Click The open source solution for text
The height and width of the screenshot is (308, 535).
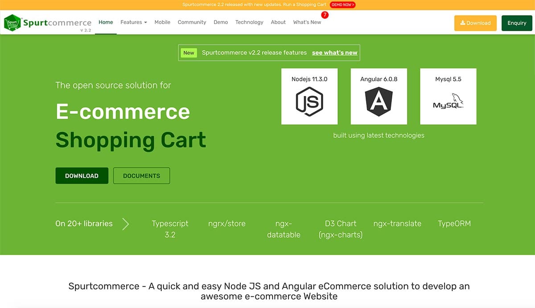coord(113,85)
